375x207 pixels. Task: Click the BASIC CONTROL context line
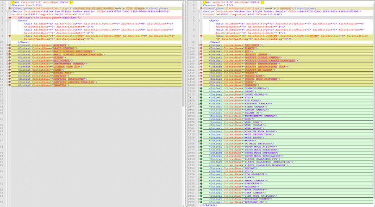pos(96,48)
